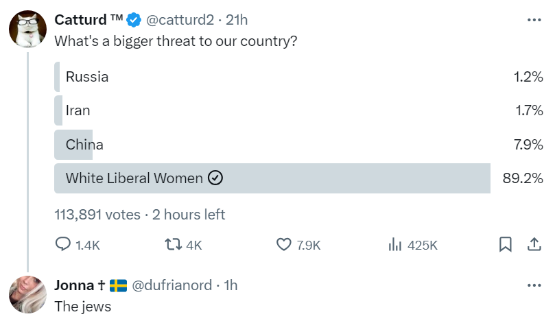Click the 113,891 votes count
The height and width of the screenshot is (321, 555).
point(97,214)
